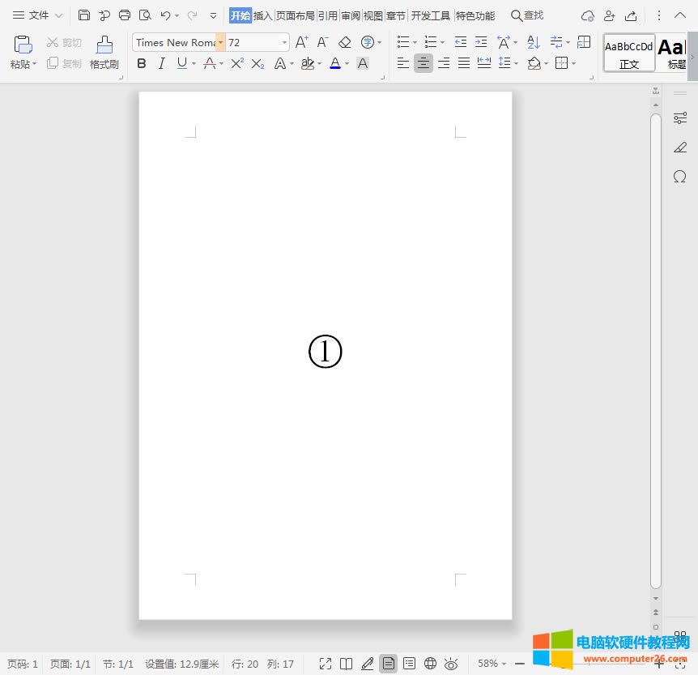Switch to web layout view in status bar
This screenshot has height=675, width=698.
pos(431,664)
